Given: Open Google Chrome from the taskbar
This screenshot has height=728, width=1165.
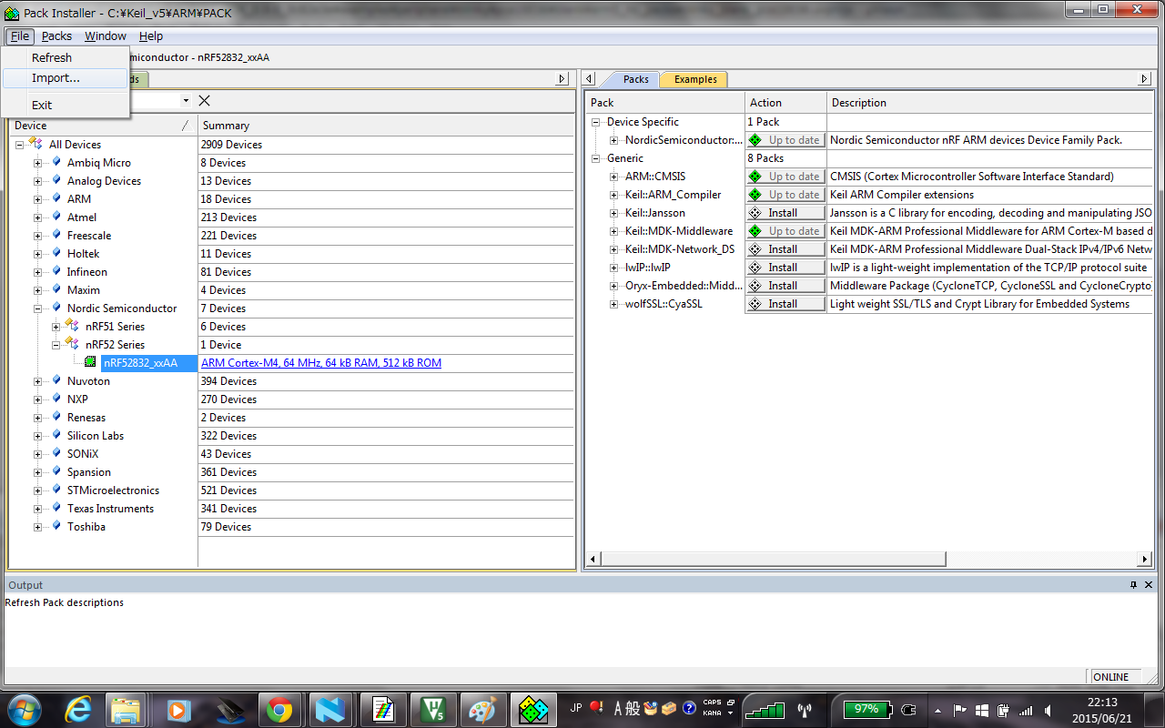Looking at the screenshot, I should [x=279, y=709].
